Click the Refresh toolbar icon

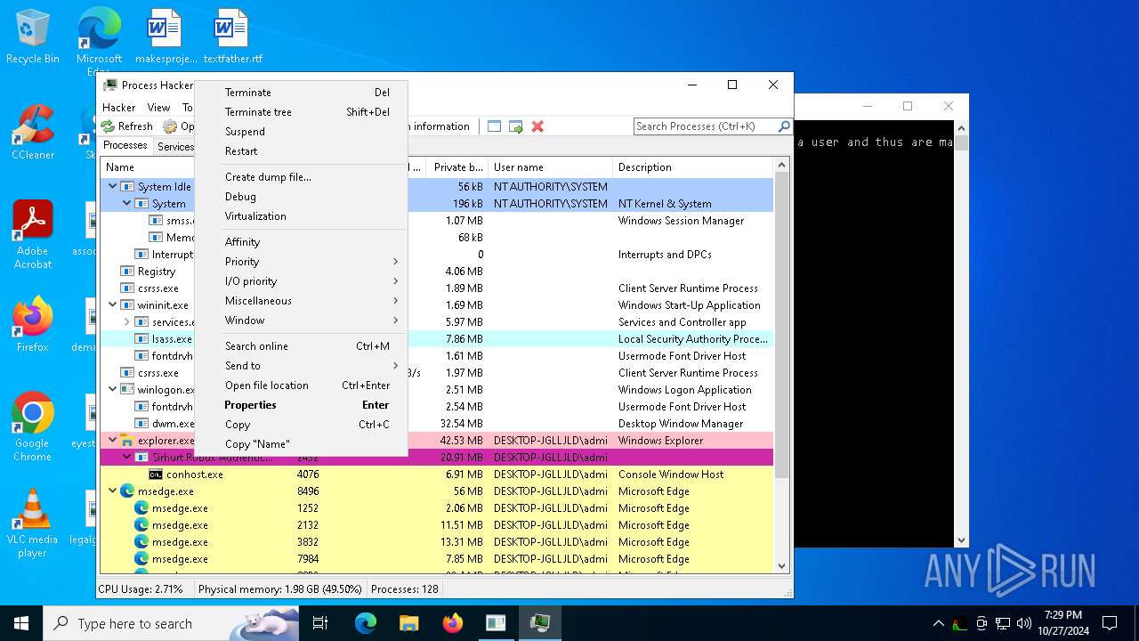[x=108, y=126]
